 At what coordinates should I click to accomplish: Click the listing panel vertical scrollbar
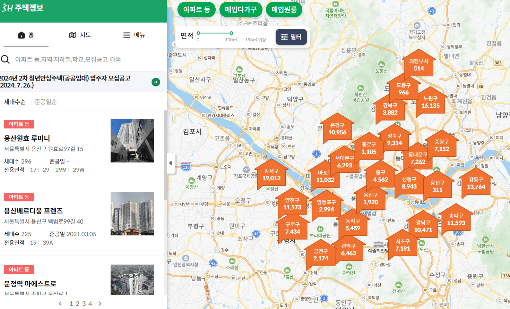165,155
